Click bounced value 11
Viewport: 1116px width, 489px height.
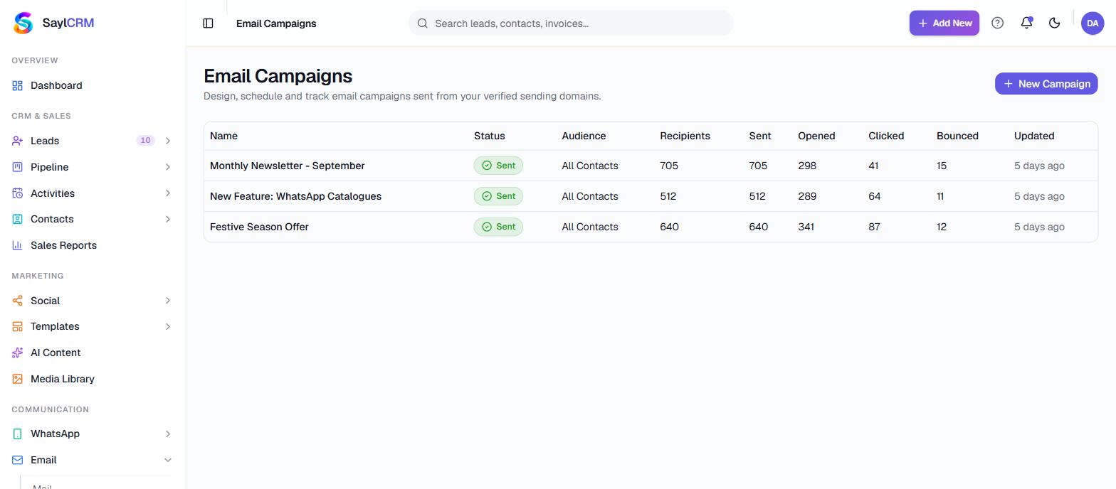[x=940, y=196]
